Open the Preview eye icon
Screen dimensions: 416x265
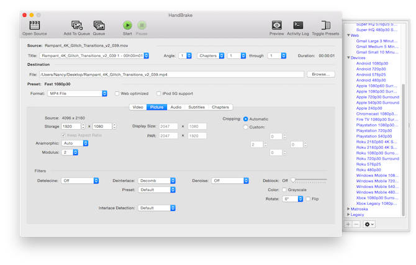[x=277, y=25]
